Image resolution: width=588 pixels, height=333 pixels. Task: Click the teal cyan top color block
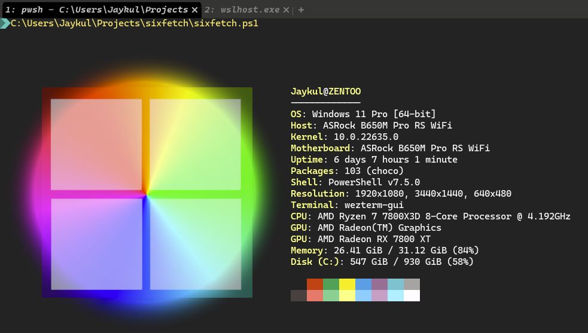click(395, 284)
